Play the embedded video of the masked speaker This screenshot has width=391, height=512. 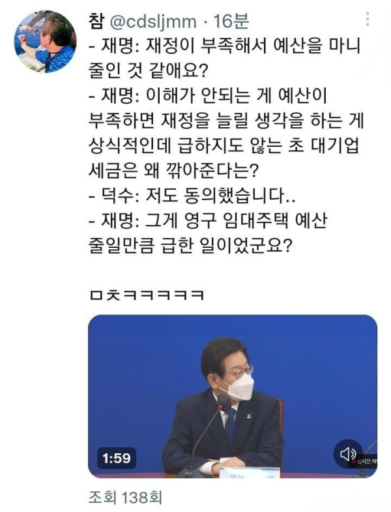click(x=233, y=396)
